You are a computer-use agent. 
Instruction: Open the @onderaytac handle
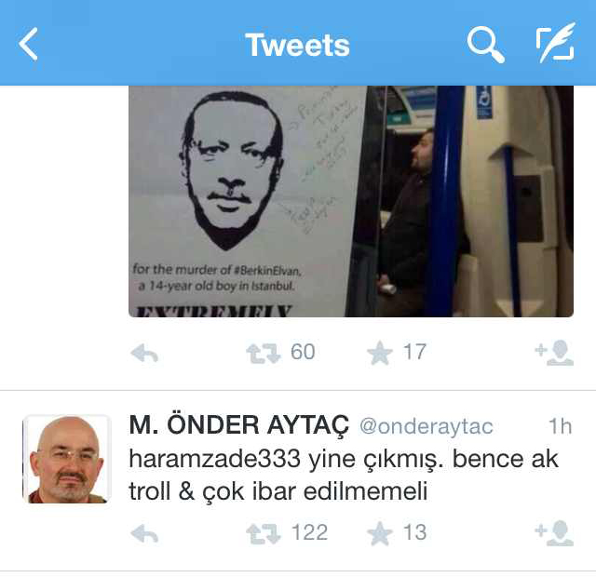(x=427, y=426)
